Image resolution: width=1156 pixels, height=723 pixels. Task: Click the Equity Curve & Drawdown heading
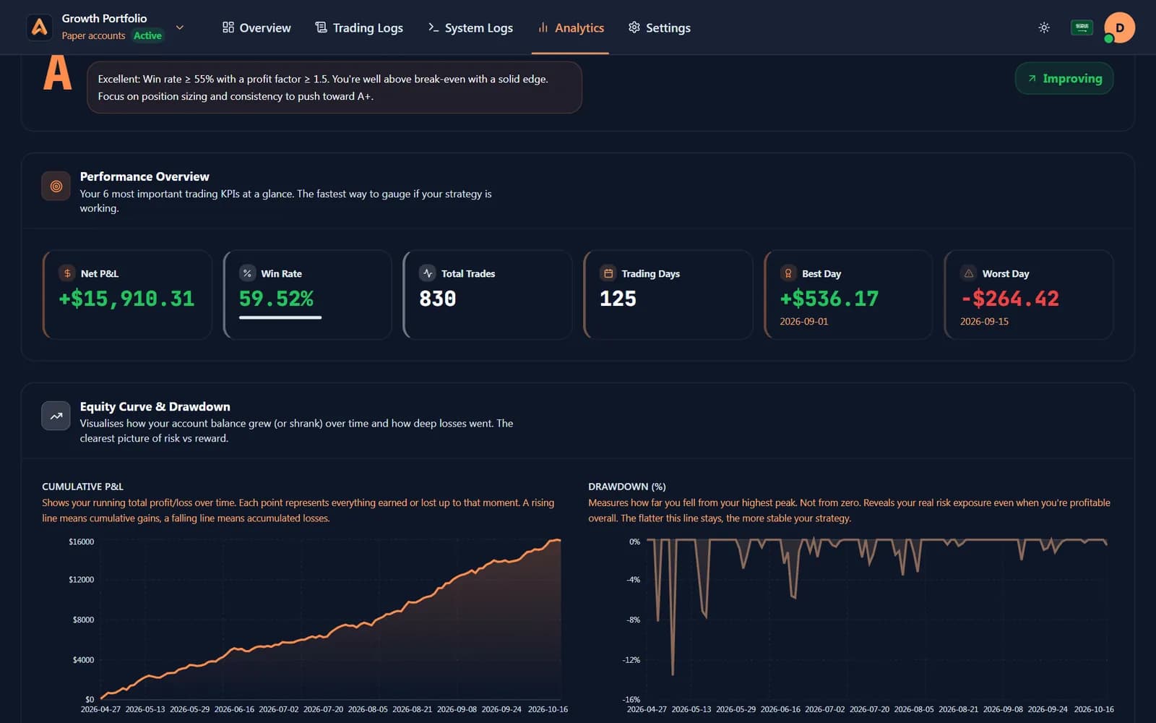point(155,406)
